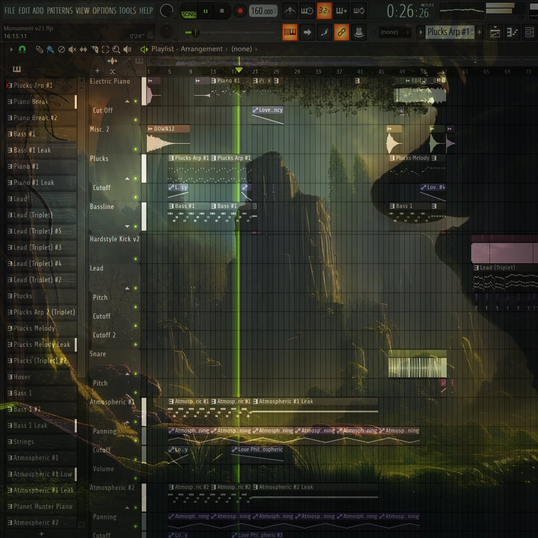Viewport: 538px width, 538px height.
Task: Mute the Cut Off track
Action: pos(135,120)
